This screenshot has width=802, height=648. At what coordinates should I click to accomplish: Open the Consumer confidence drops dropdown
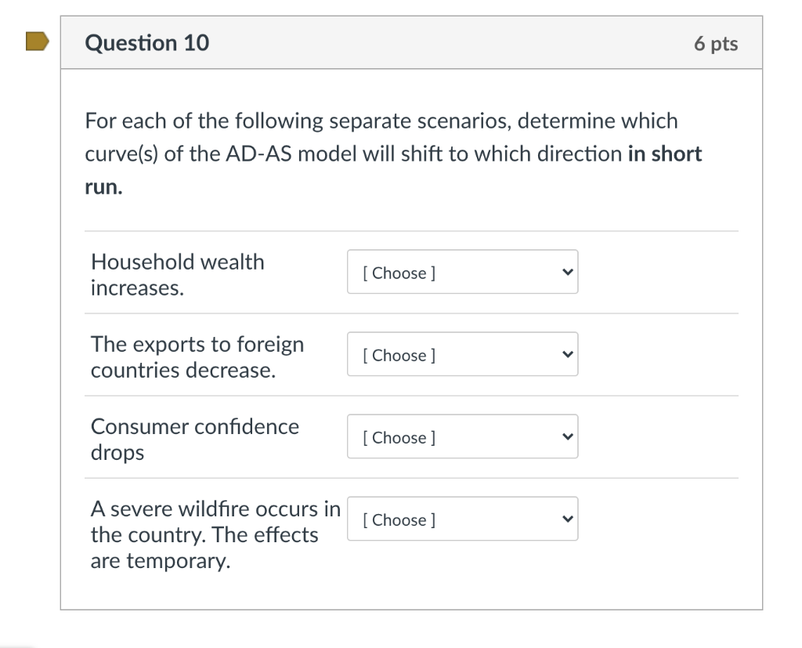point(462,437)
